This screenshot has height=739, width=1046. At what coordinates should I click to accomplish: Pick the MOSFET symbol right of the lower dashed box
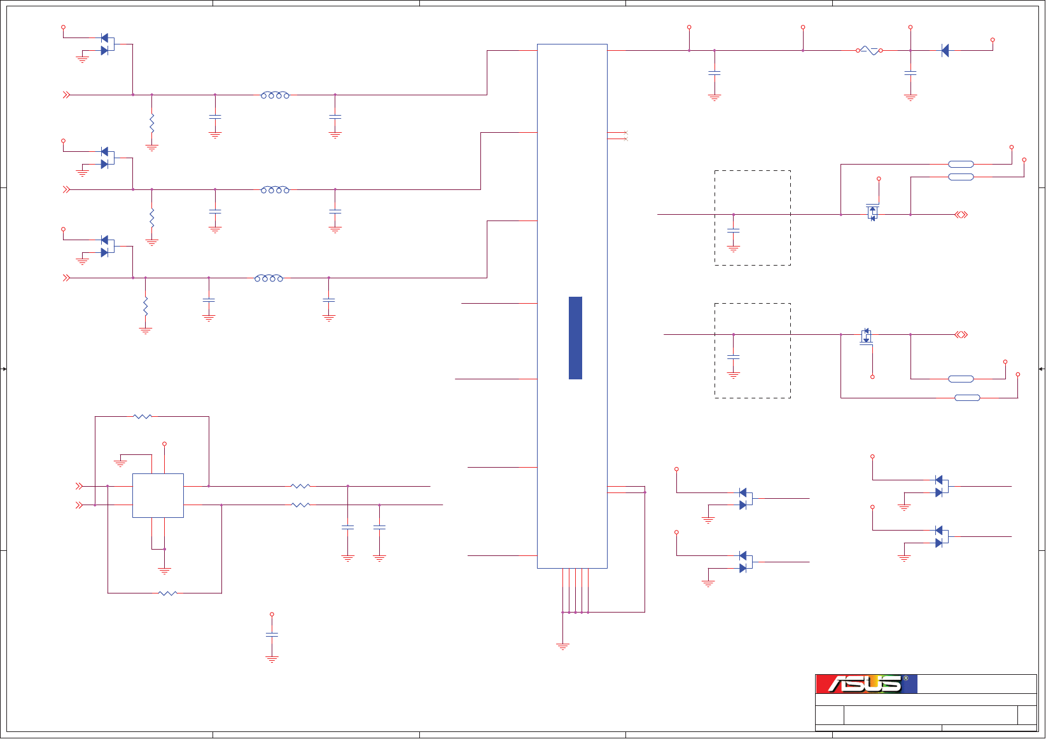(x=866, y=337)
